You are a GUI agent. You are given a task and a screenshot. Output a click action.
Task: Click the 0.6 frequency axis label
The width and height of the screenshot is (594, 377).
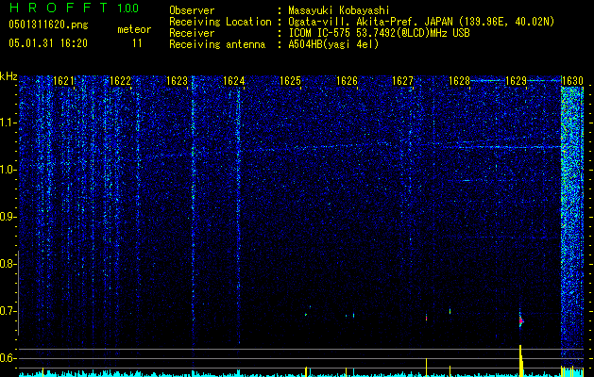click(8, 358)
